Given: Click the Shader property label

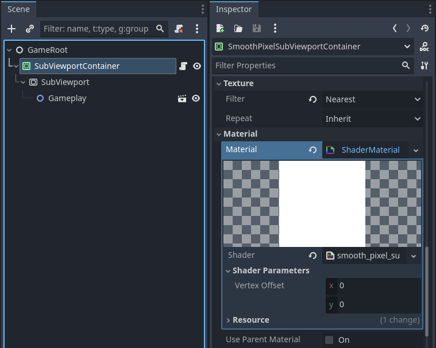Looking at the screenshot, I should [241, 255].
